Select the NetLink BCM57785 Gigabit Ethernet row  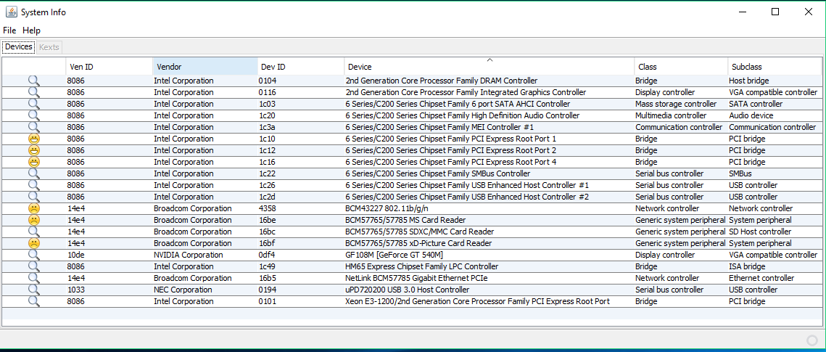(x=412, y=278)
